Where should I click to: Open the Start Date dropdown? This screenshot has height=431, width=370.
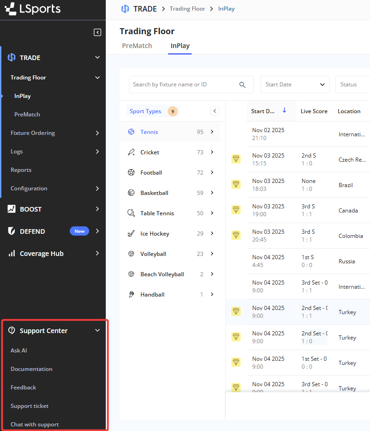coord(295,85)
